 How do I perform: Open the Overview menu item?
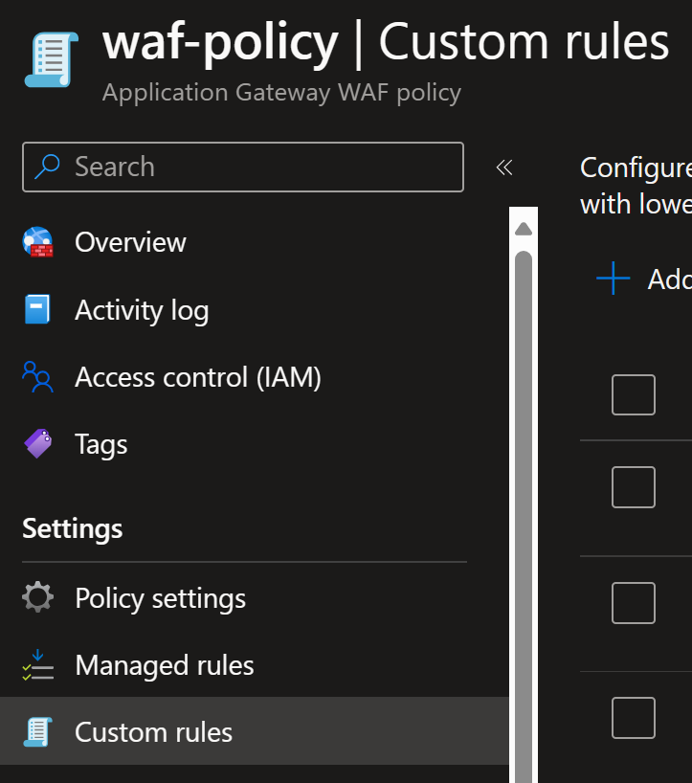tap(130, 243)
